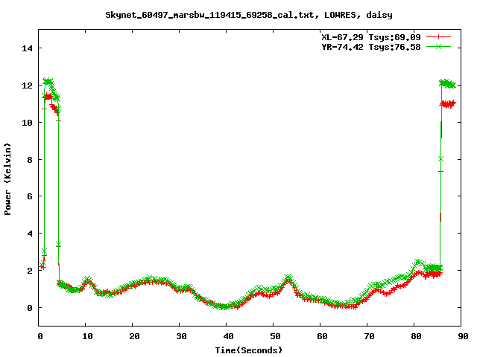This screenshot has height=357, width=477.
Task: Click x-axis tick label 60
Action: [322, 336]
